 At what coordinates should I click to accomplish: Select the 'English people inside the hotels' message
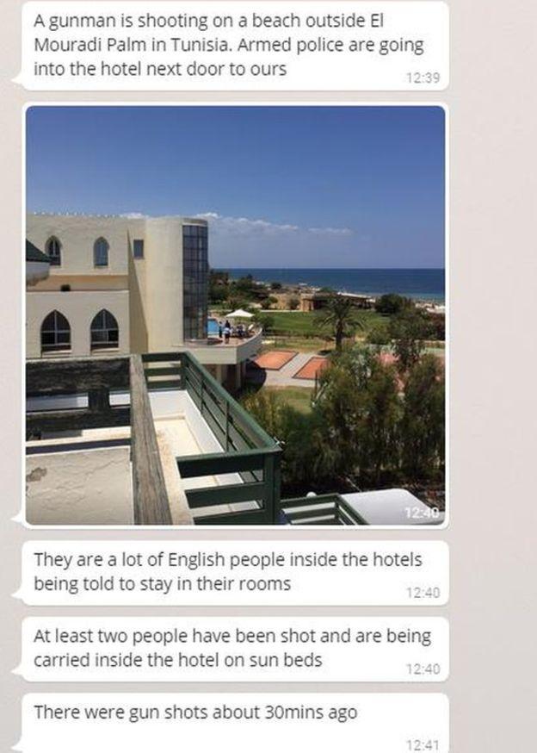point(235,573)
